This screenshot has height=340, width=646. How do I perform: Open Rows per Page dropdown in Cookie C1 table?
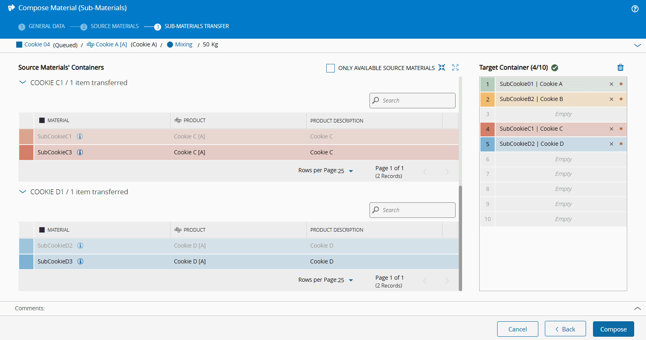(351, 171)
